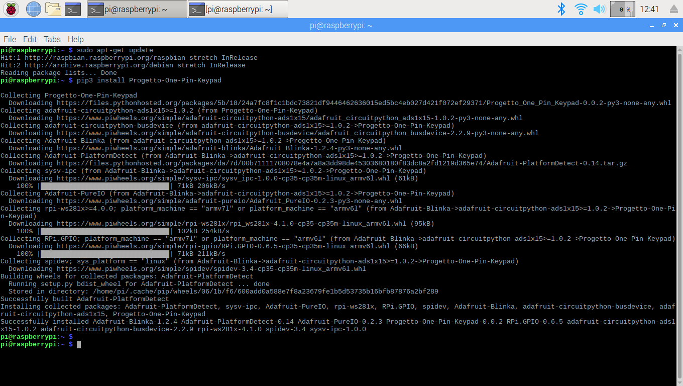Click the scrollbar up arrow
The height and width of the screenshot is (386, 683).
[679, 50]
